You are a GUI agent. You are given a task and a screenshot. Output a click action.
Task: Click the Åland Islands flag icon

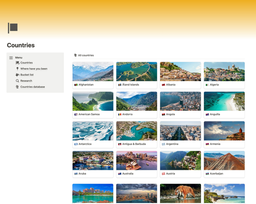coord(119,85)
